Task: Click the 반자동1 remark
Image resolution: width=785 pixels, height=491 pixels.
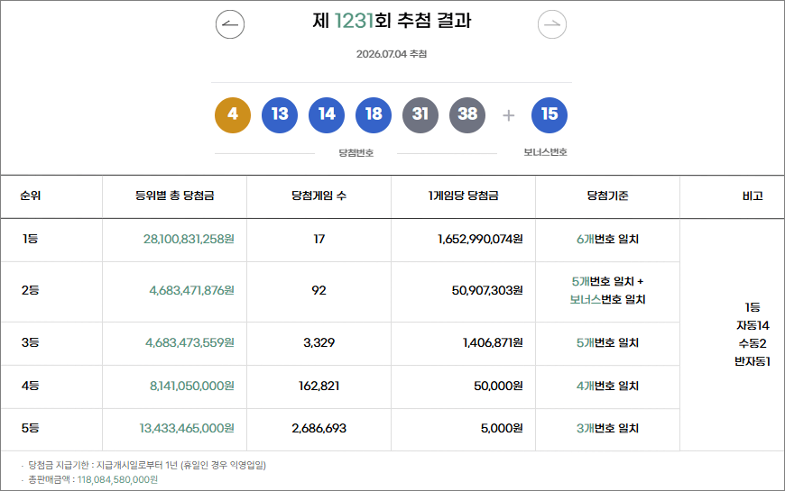Action: (753, 361)
